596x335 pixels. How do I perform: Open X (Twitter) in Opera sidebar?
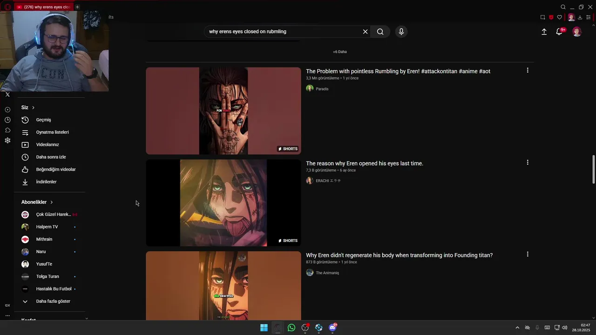click(7, 94)
